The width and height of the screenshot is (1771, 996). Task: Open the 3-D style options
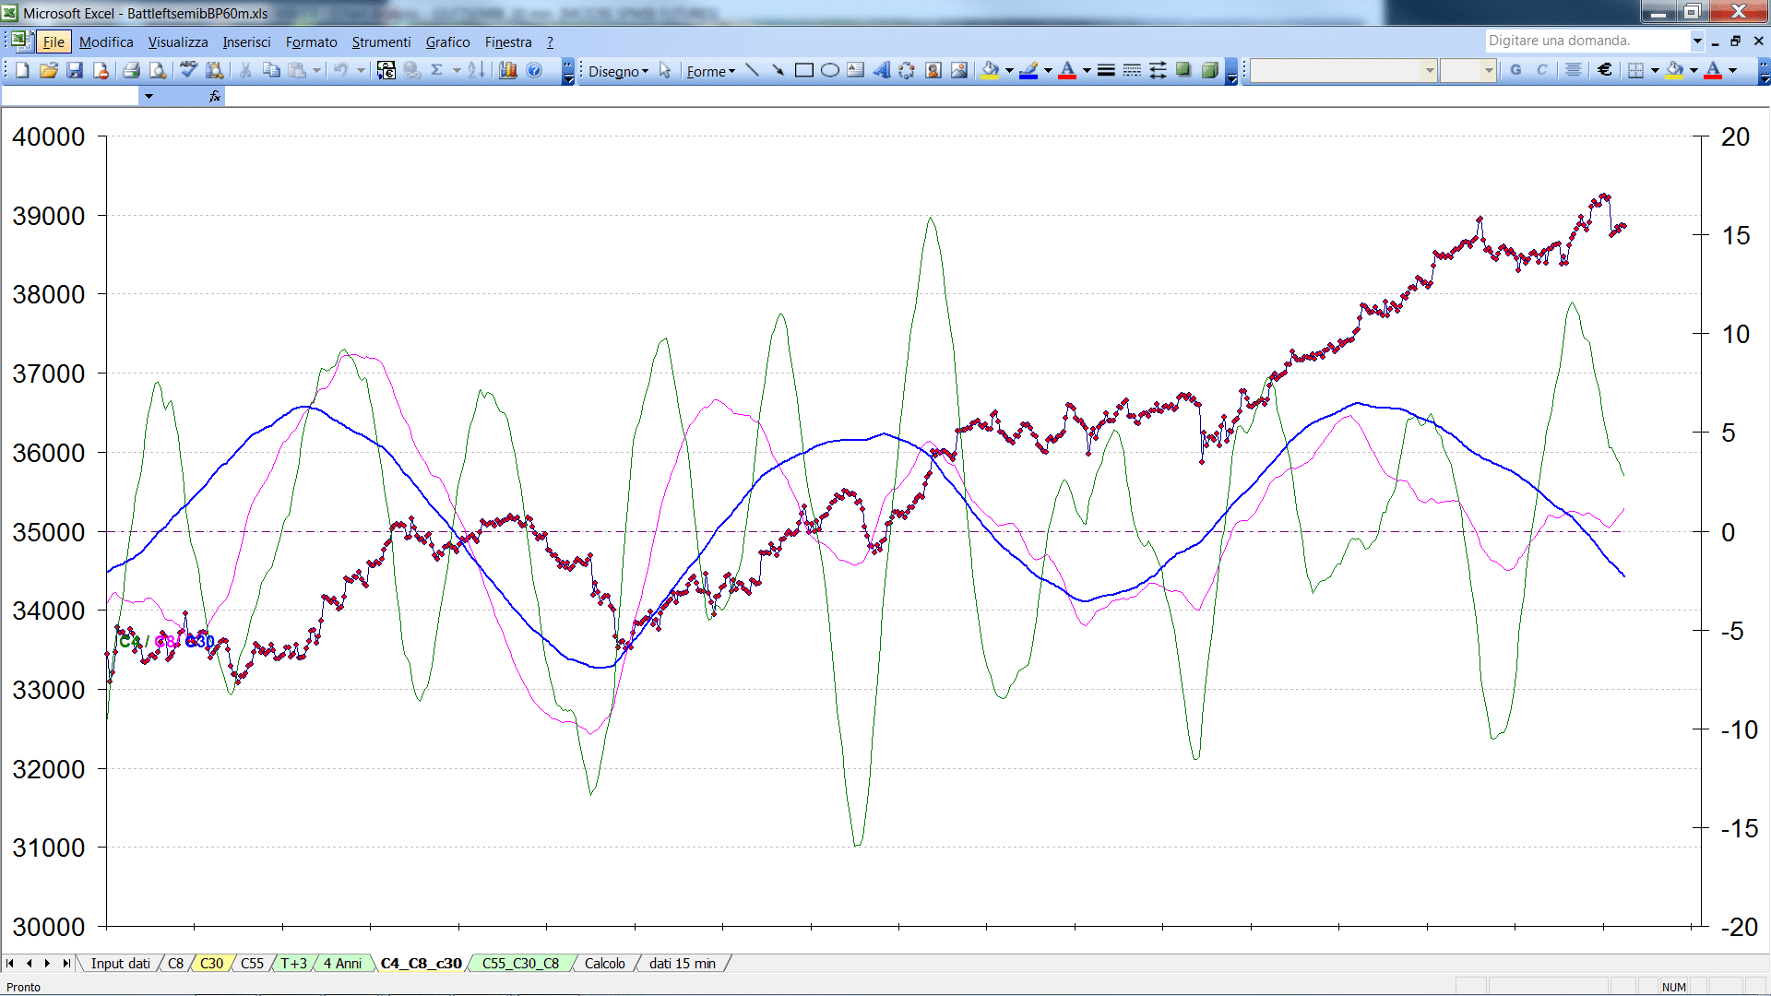click(1209, 70)
